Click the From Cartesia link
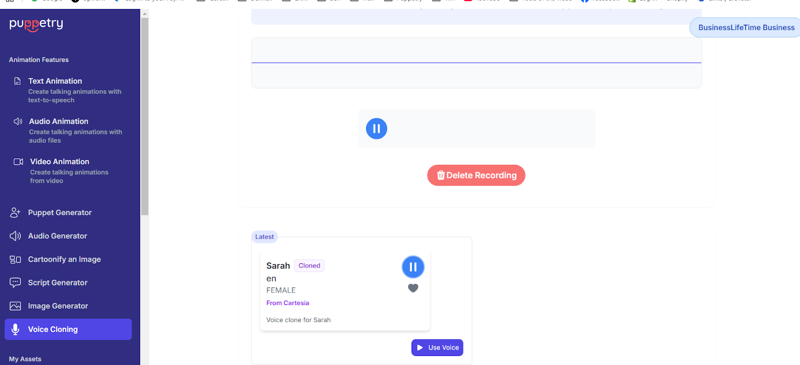This screenshot has height=365, width=800. click(287, 303)
